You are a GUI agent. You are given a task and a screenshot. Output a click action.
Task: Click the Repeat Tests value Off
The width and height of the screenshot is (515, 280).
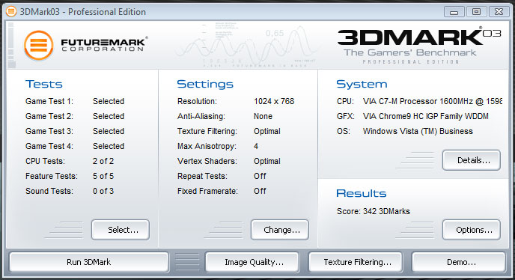pos(260,176)
